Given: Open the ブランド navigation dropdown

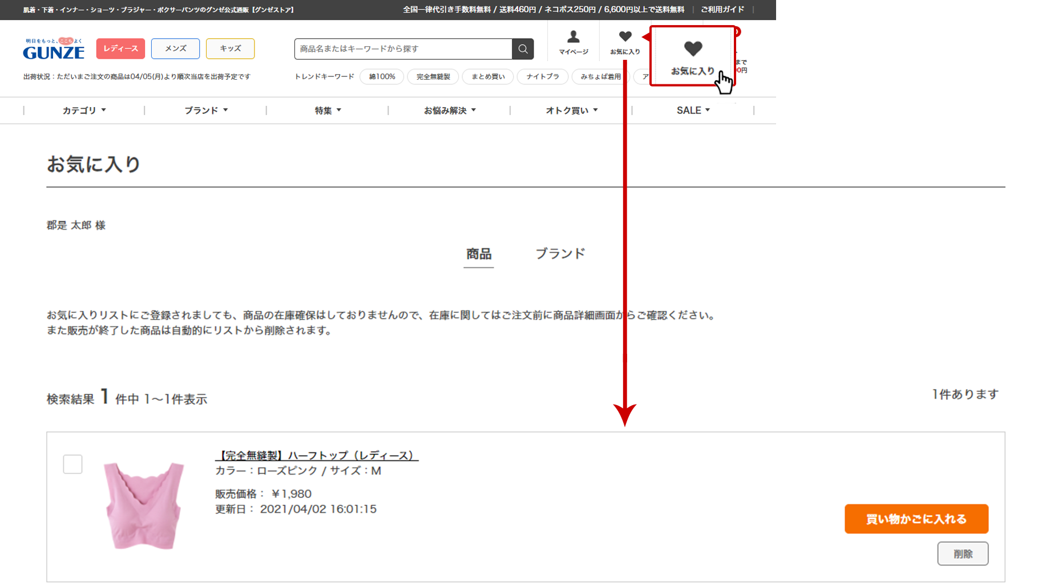Looking at the screenshot, I should pos(204,110).
